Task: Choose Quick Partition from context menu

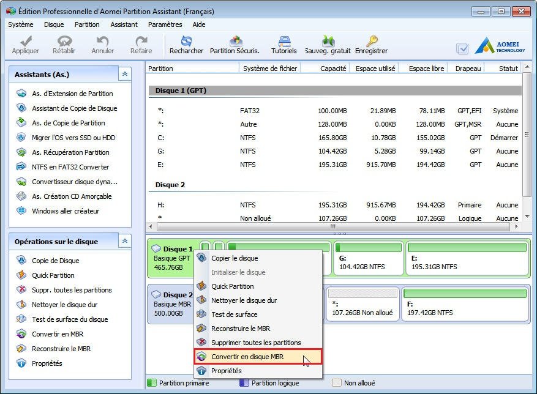Action: (258, 286)
